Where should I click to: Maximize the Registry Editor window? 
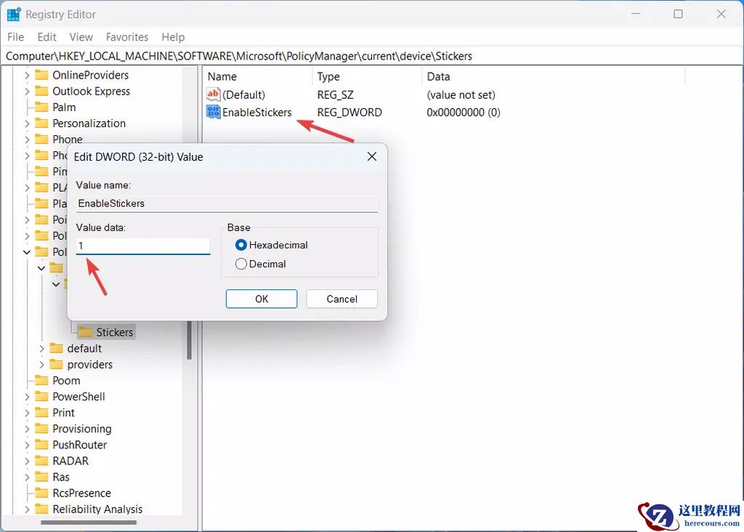click(678, 15)
